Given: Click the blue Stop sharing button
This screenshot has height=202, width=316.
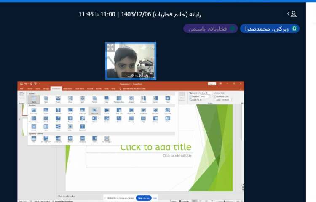Looking at the screenshot, I should (144, 198).
